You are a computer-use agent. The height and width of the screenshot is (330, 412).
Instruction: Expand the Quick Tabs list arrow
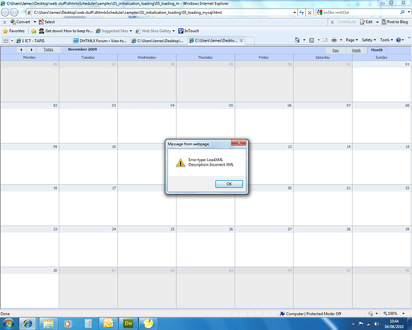12,41
